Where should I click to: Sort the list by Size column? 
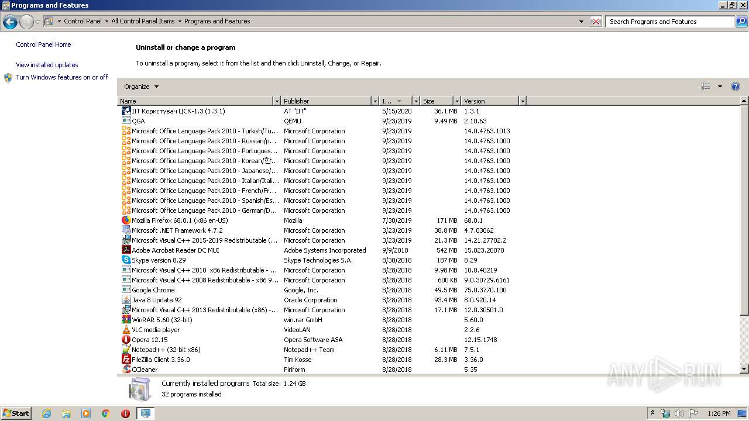pyautogui.click(x=437, y=101)
